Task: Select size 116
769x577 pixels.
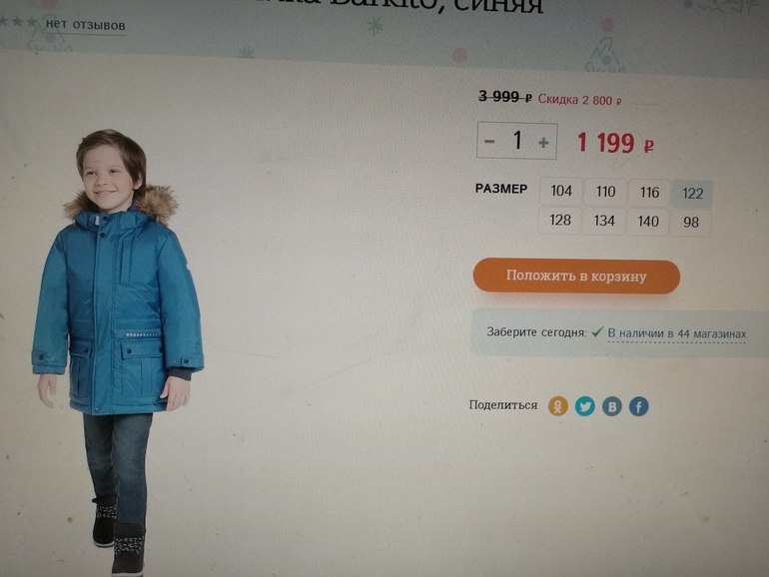Action: pos(649,193)
